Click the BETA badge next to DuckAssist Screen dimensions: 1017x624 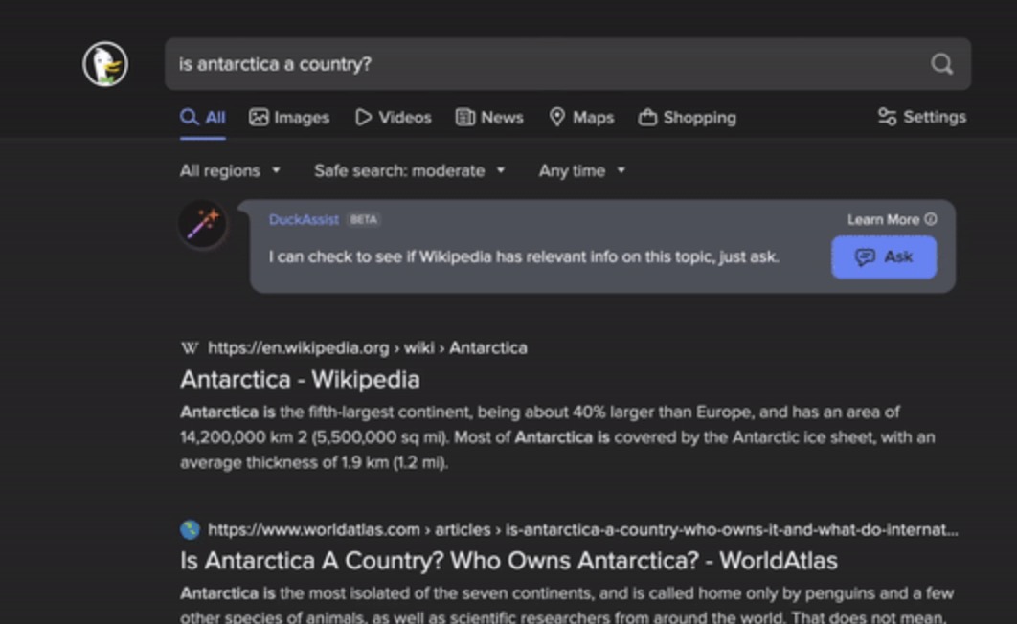(x=363, y=220)
